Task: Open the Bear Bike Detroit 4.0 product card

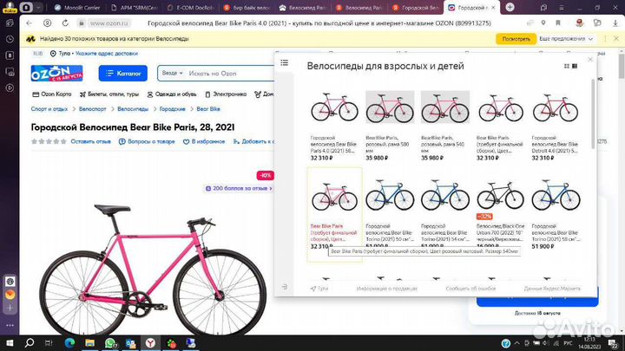Action: click(556, 126)
